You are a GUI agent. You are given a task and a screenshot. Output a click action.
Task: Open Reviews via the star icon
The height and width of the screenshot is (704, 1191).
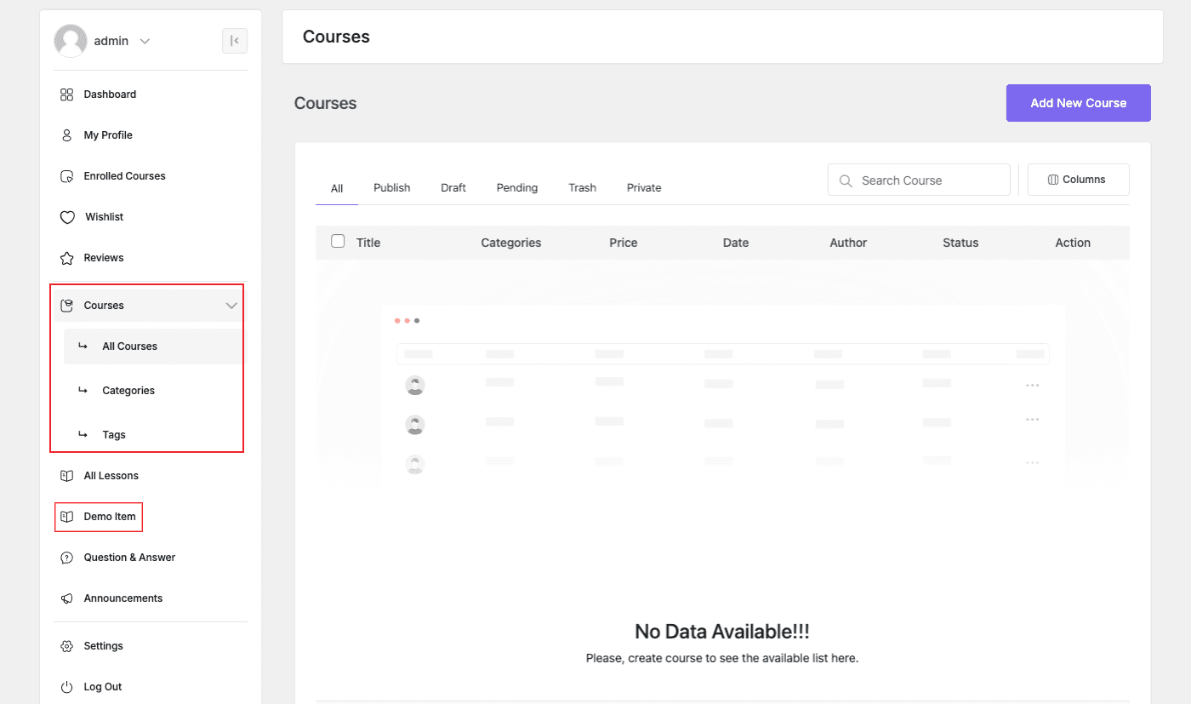(67, 257)
